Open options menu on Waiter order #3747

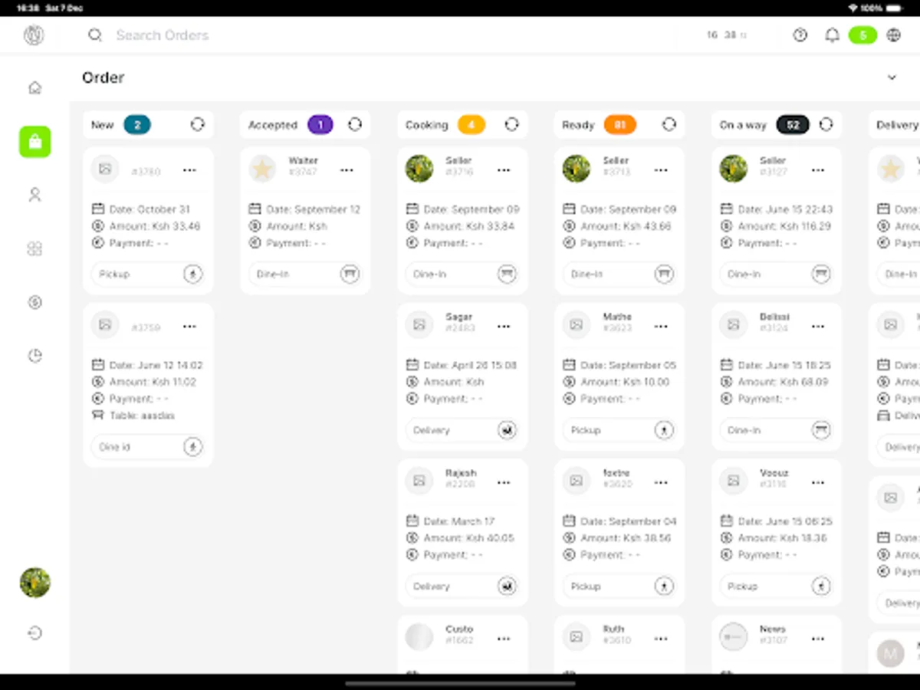click(347, 169)
